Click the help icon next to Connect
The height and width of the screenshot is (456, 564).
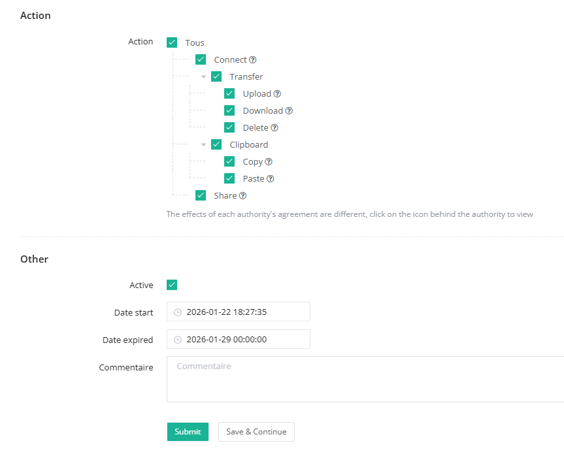(x=253, y=60)
